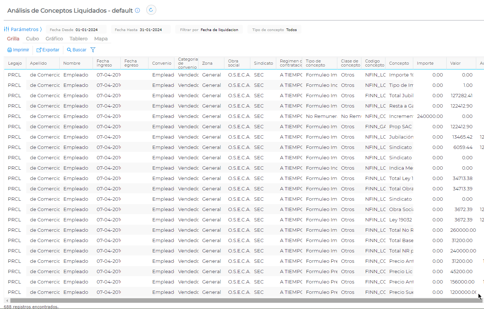Viewport: 484px width, 309px height.
Task: Click the Legajo column header
Action: tap(15, 63)
